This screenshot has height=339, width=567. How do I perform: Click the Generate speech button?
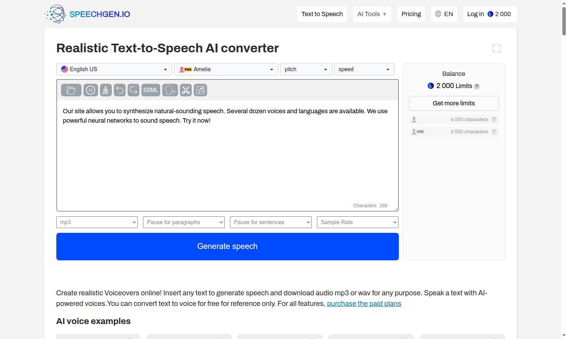pos(227,246)
